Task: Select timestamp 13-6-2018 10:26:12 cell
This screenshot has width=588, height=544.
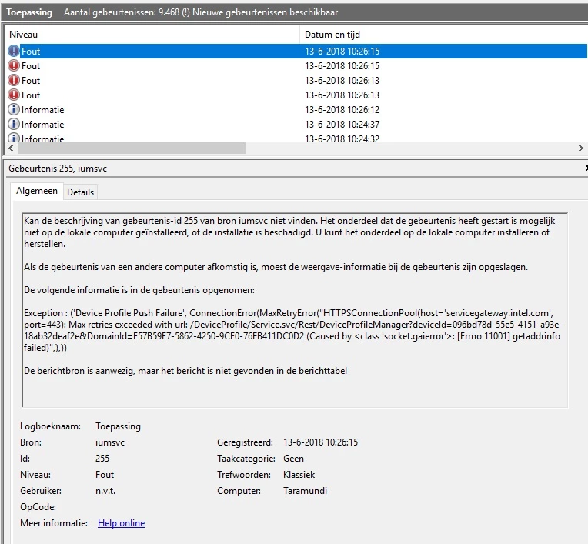Action: click(342, 110)
